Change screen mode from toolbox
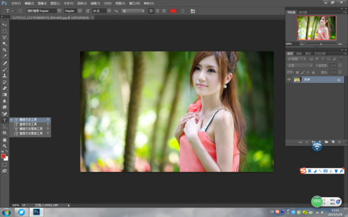This screenshot has height=217, width=348. pos(5,171)
